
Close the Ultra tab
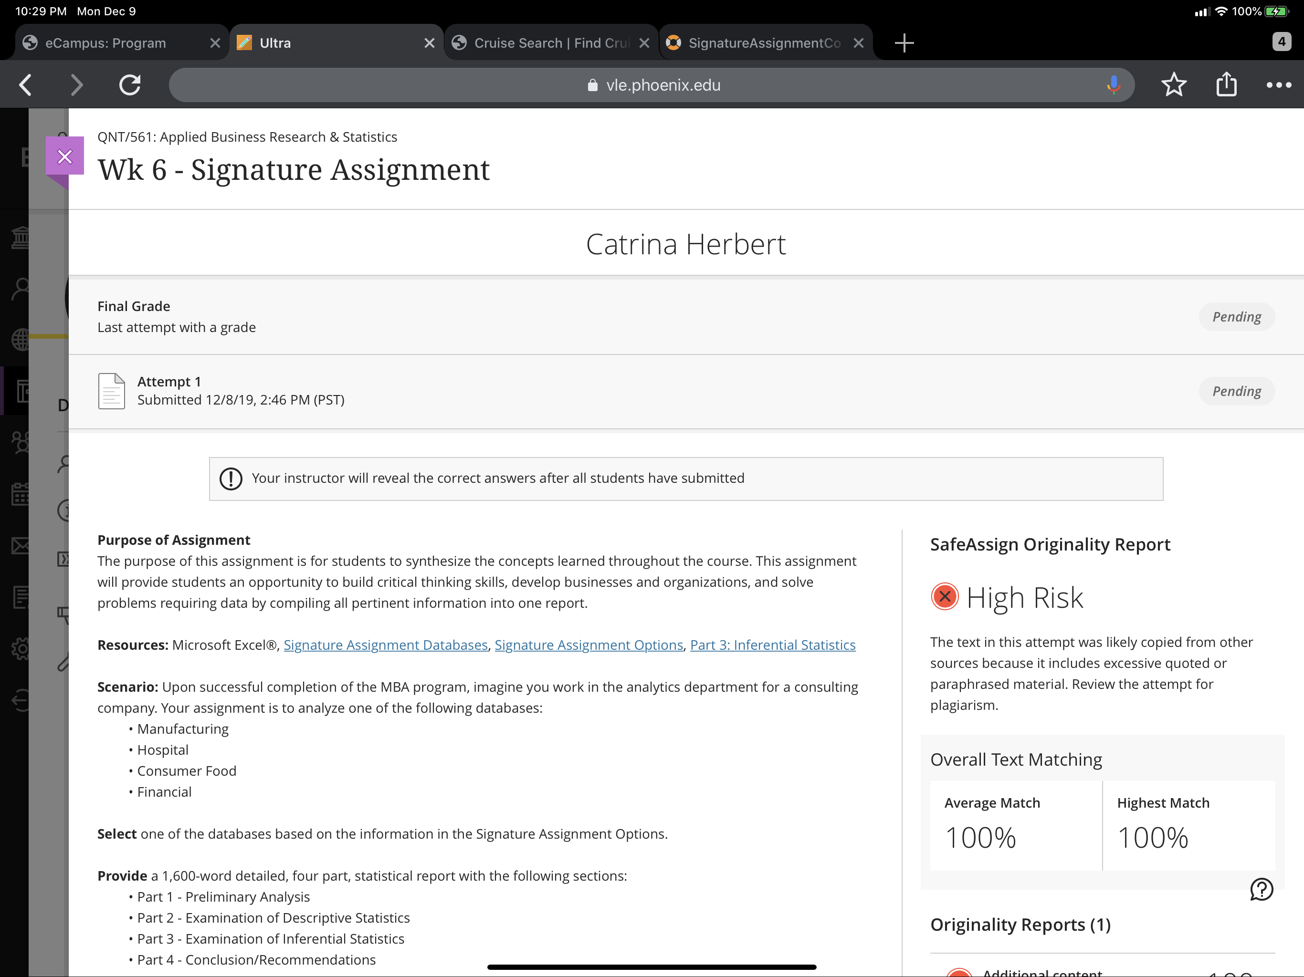[x=429, y=43]
